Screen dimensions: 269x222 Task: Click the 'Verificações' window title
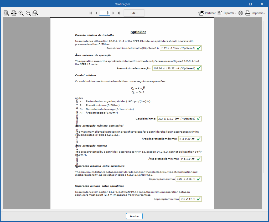(x=123, y=4)
